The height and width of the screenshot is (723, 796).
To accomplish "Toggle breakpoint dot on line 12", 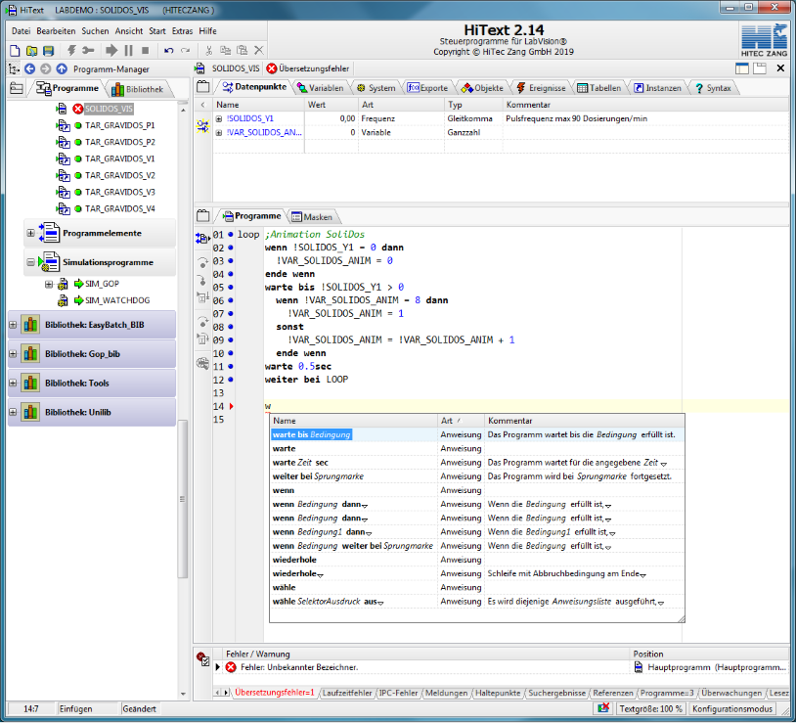I will tap(231, 380).
